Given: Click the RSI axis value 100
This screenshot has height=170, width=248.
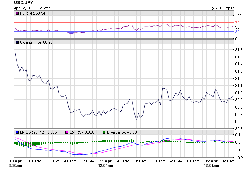Looking at the screenshot, I should click(x=238, y=16).
